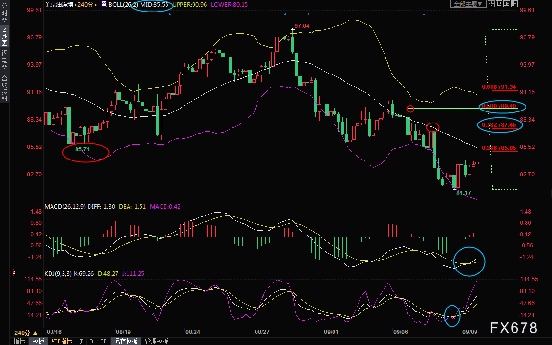The width and height of the screenshot is (552, 345).
Task: Click the zoom-to-start chart icon
Action: (499, 4)
